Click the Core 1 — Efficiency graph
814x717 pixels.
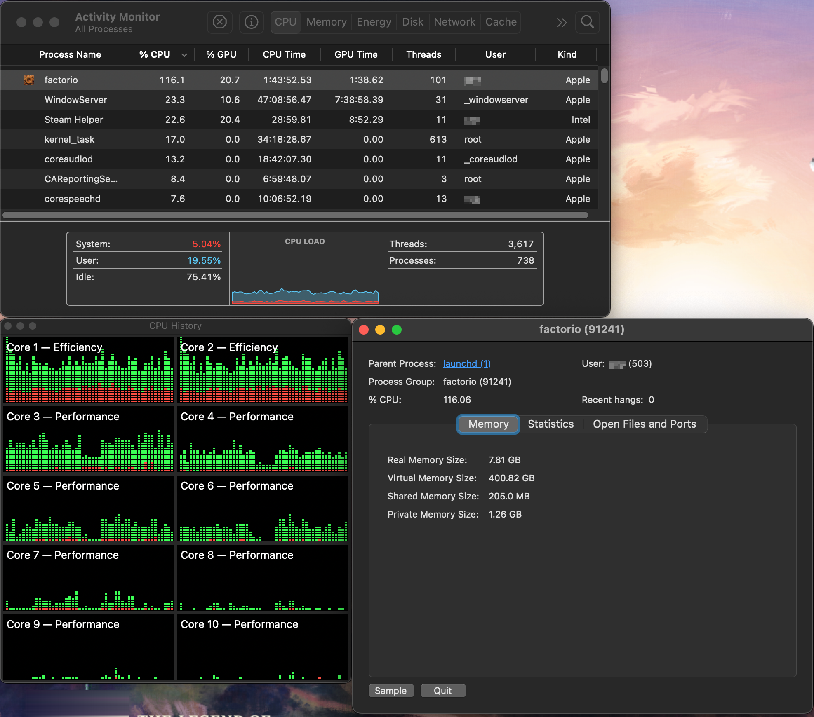pyautogui.click(x=89, y=370)
